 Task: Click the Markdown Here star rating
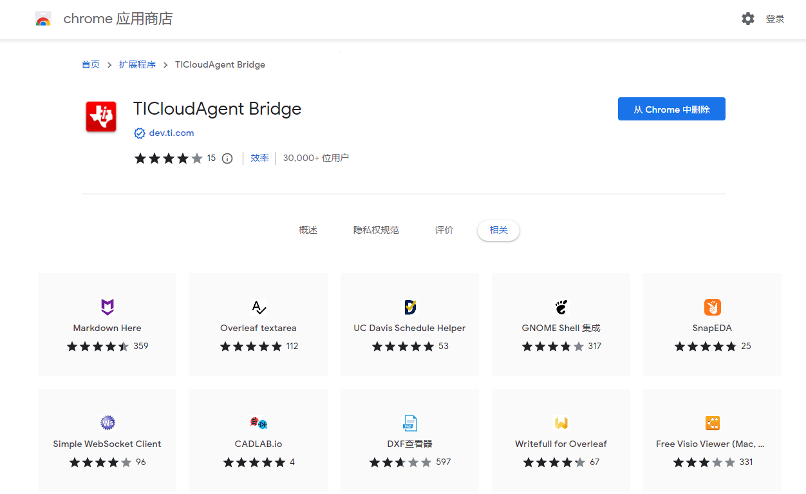(x=98, y=347)
